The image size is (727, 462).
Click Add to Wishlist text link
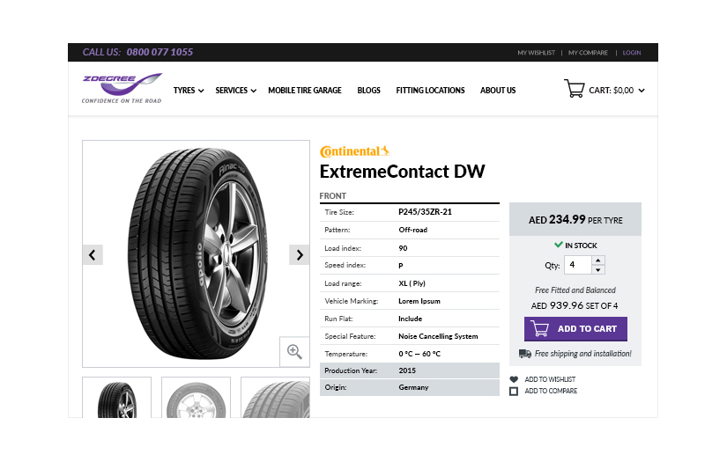click(x=550, y=379)
